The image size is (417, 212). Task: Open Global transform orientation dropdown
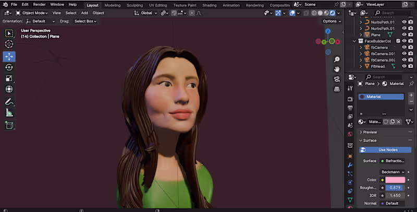146,13
